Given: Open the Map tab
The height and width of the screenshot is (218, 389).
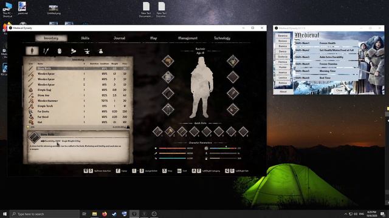Looking at the screenshot, I should (154, 38).
